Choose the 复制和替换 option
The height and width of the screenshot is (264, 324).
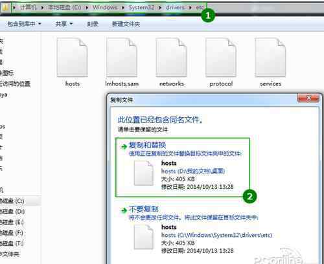coord(183,168)
